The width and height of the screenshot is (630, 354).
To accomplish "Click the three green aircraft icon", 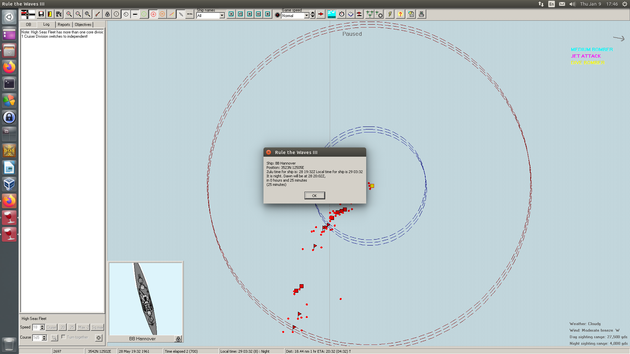I will (x=370, y=14).
